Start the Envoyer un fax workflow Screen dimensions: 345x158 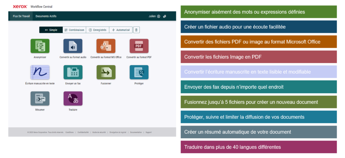point(73,72)
